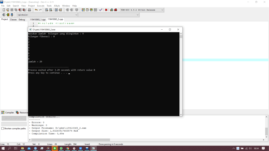Click the Compile icon with colored squares
Screen dimensions: 269x151
click(83, 10)
